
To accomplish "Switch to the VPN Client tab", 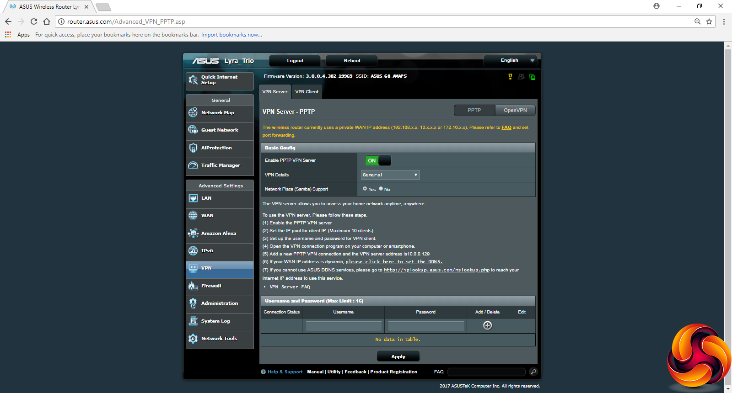I will click(x=307, y=92).
